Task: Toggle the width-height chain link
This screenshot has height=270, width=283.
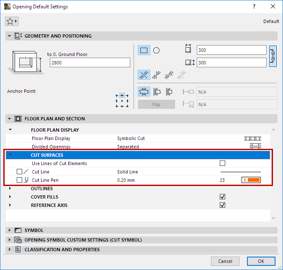Action: 273,56
